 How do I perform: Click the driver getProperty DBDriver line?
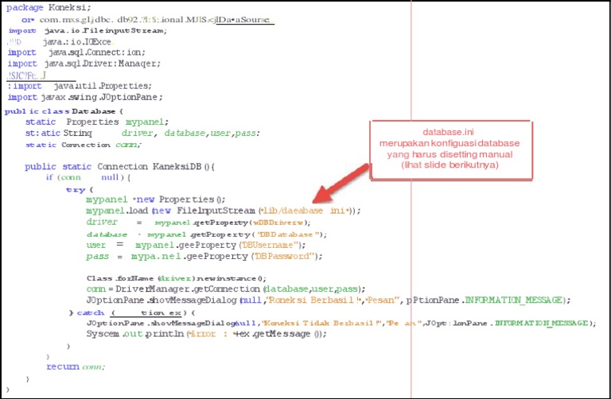198,223
